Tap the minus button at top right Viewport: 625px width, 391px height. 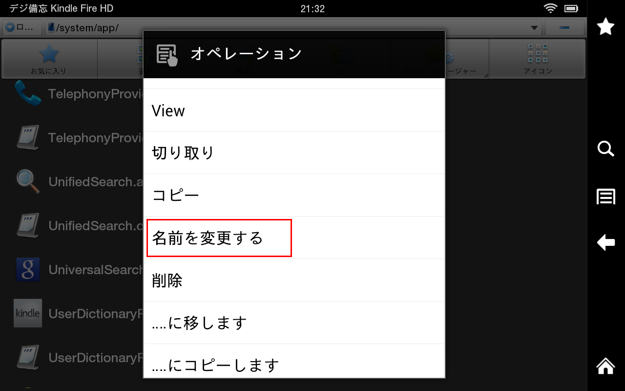pyautogui.click(x=565, y=28)
